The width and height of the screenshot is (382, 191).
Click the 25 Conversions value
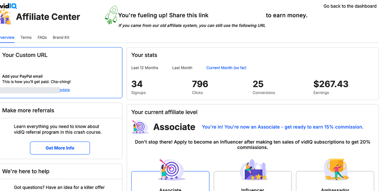[x=258, y=84]
